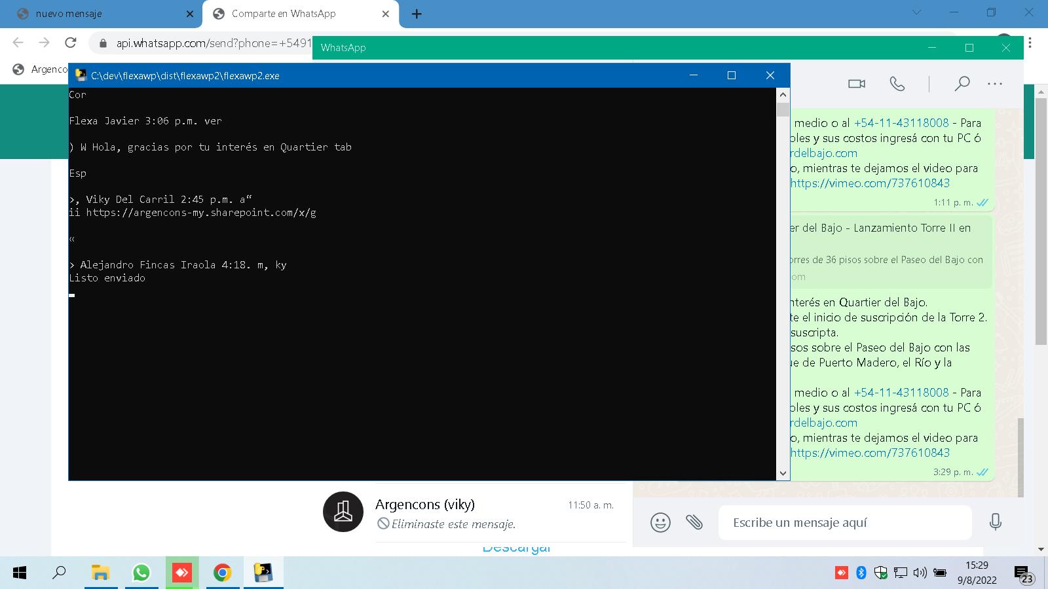Open Google Chrome from the taskbar

pos(222,573)
